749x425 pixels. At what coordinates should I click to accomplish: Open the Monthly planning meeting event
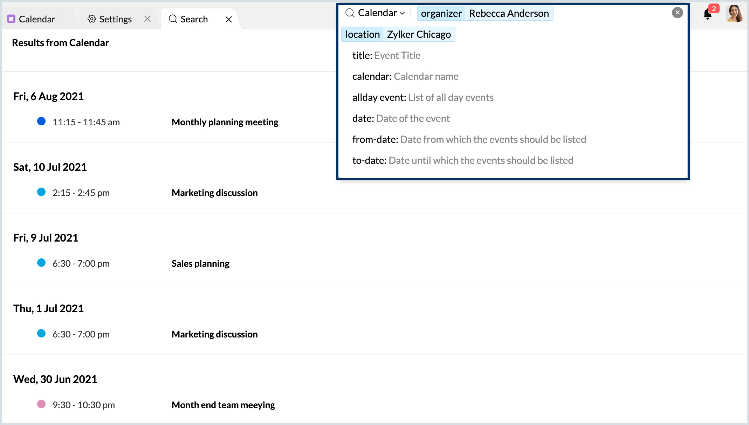(x=225, y=122)
